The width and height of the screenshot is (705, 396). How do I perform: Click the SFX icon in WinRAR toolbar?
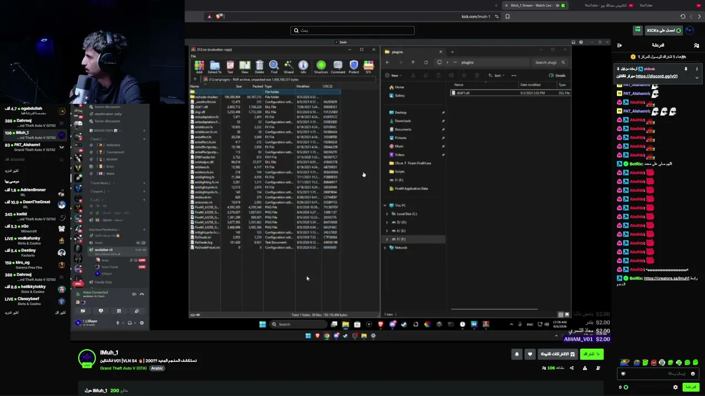(368, 67)
